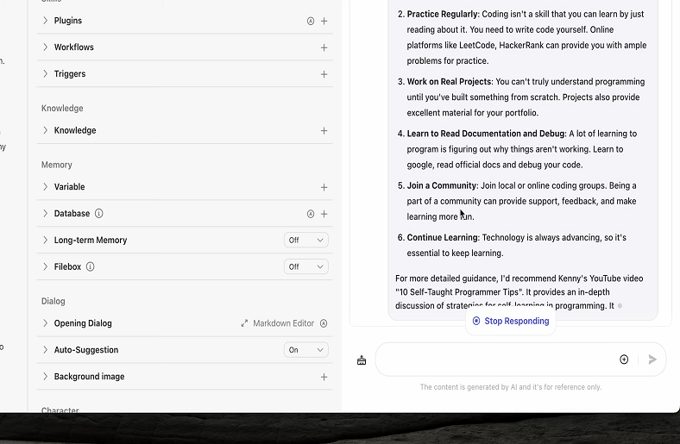This screenshot has width=680, height=444.
Task: Click 'Join a Community' bold text
Action: (x=442, y=186)
